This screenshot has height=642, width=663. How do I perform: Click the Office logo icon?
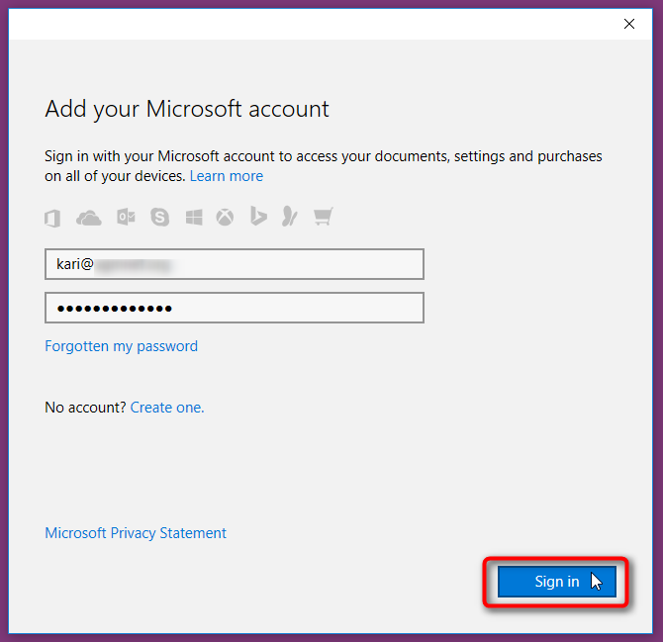click(52, 218)
